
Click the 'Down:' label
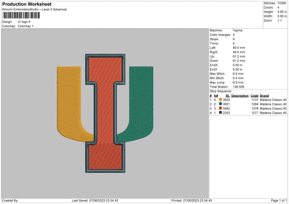click(x=214, y=61)
